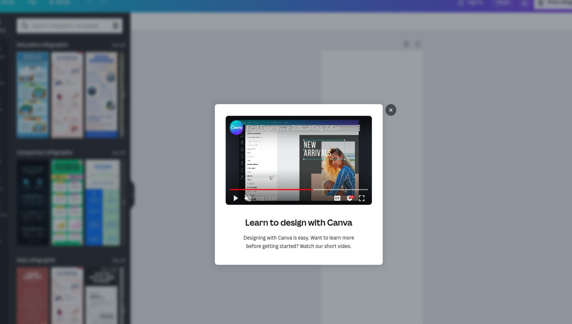Select the blue illustrated infographic template thumbnail

[33, 95]
